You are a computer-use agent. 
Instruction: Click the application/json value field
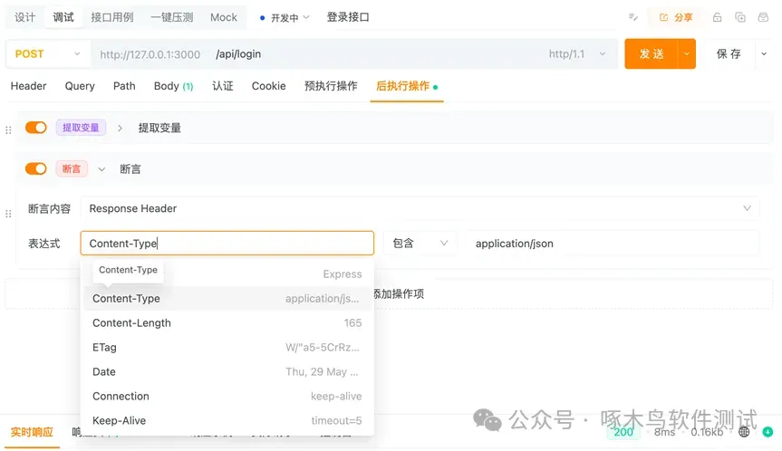click(613, 244)
